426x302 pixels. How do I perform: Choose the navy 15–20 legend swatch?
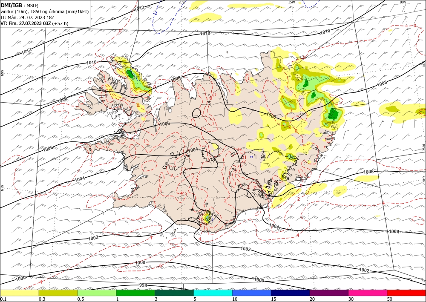(x=290, y=293)
